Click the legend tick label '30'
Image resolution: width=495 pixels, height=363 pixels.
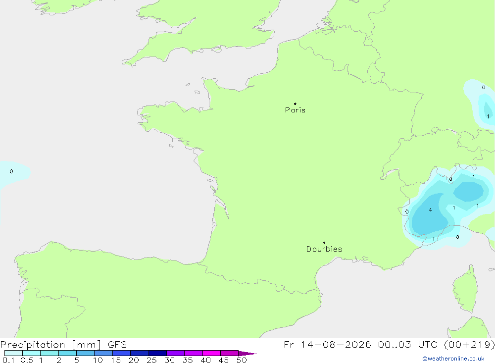[x=169, y=360]
